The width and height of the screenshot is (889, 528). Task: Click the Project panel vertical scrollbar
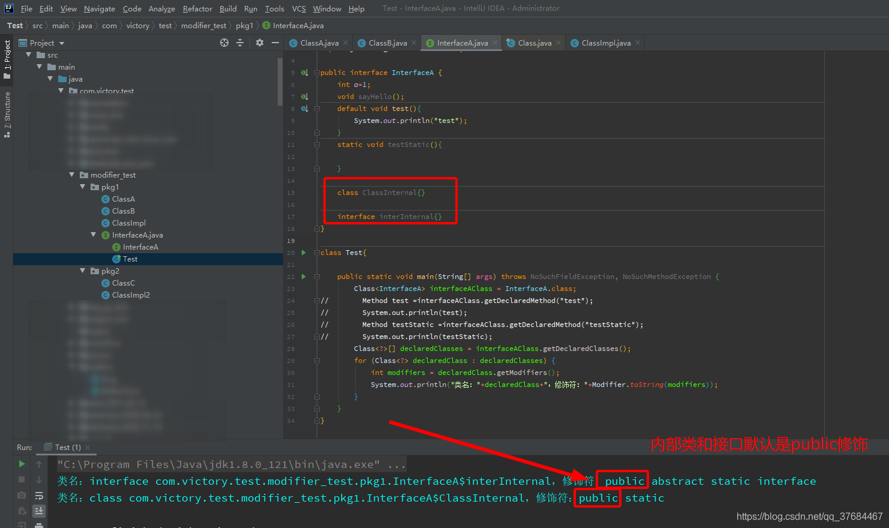click(280, 81)
